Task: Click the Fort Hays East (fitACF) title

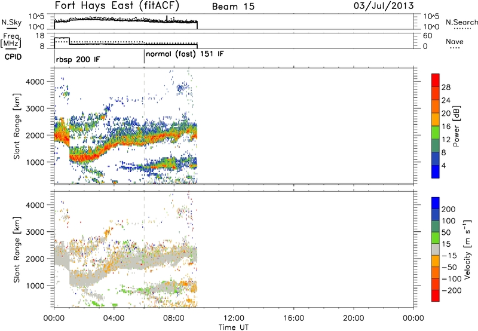Action: 117,5
